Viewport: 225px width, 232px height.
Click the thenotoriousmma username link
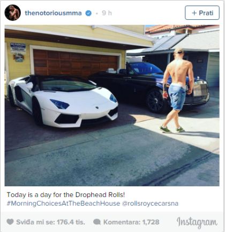pyautogui.click(x=53, y=13)
